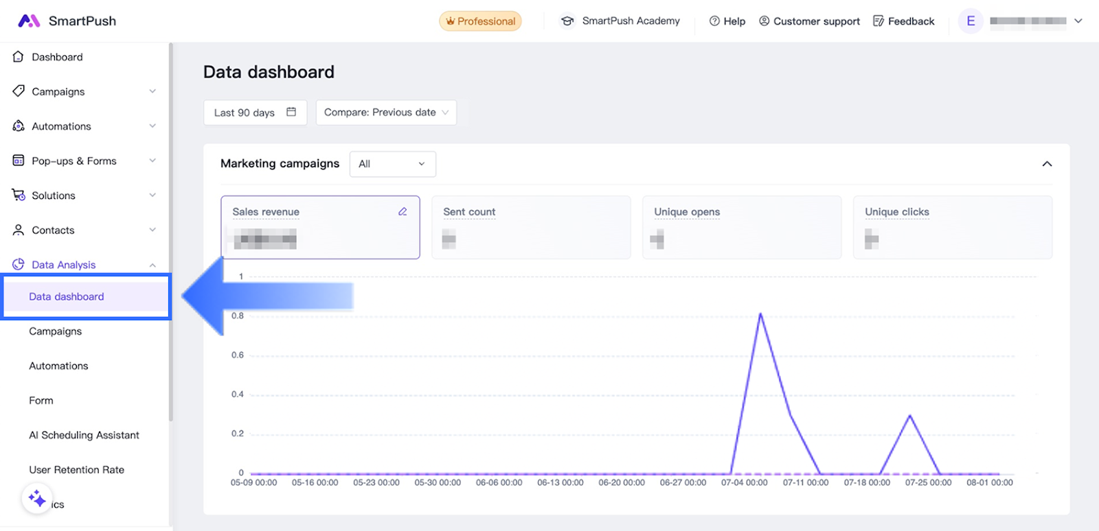This screenshot has width=1099, height=531.
Task: Click the Feedback note icon
Action: (x=878, y=21)
